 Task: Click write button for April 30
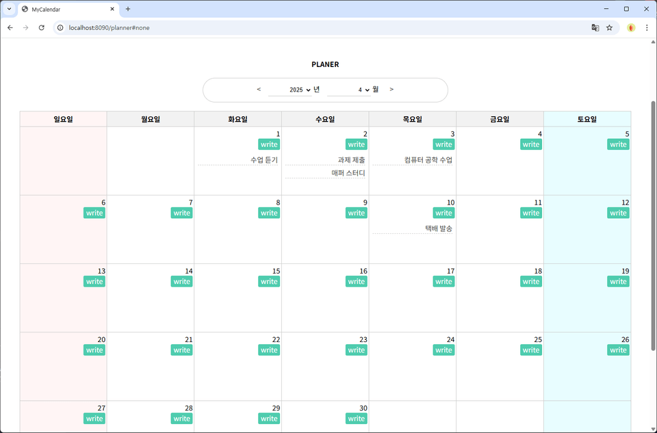tap(356, 419)
